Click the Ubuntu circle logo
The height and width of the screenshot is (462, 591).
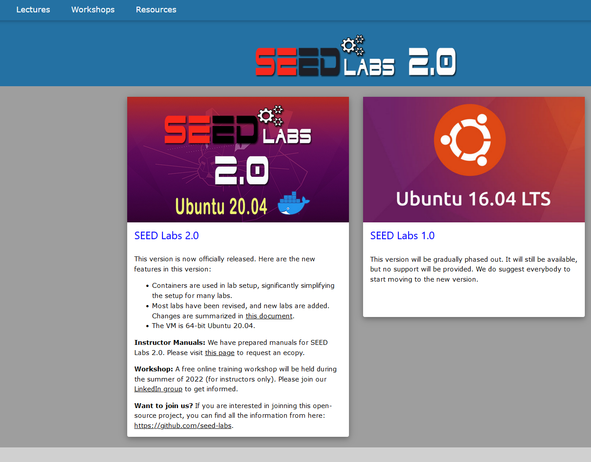[470, 140]
